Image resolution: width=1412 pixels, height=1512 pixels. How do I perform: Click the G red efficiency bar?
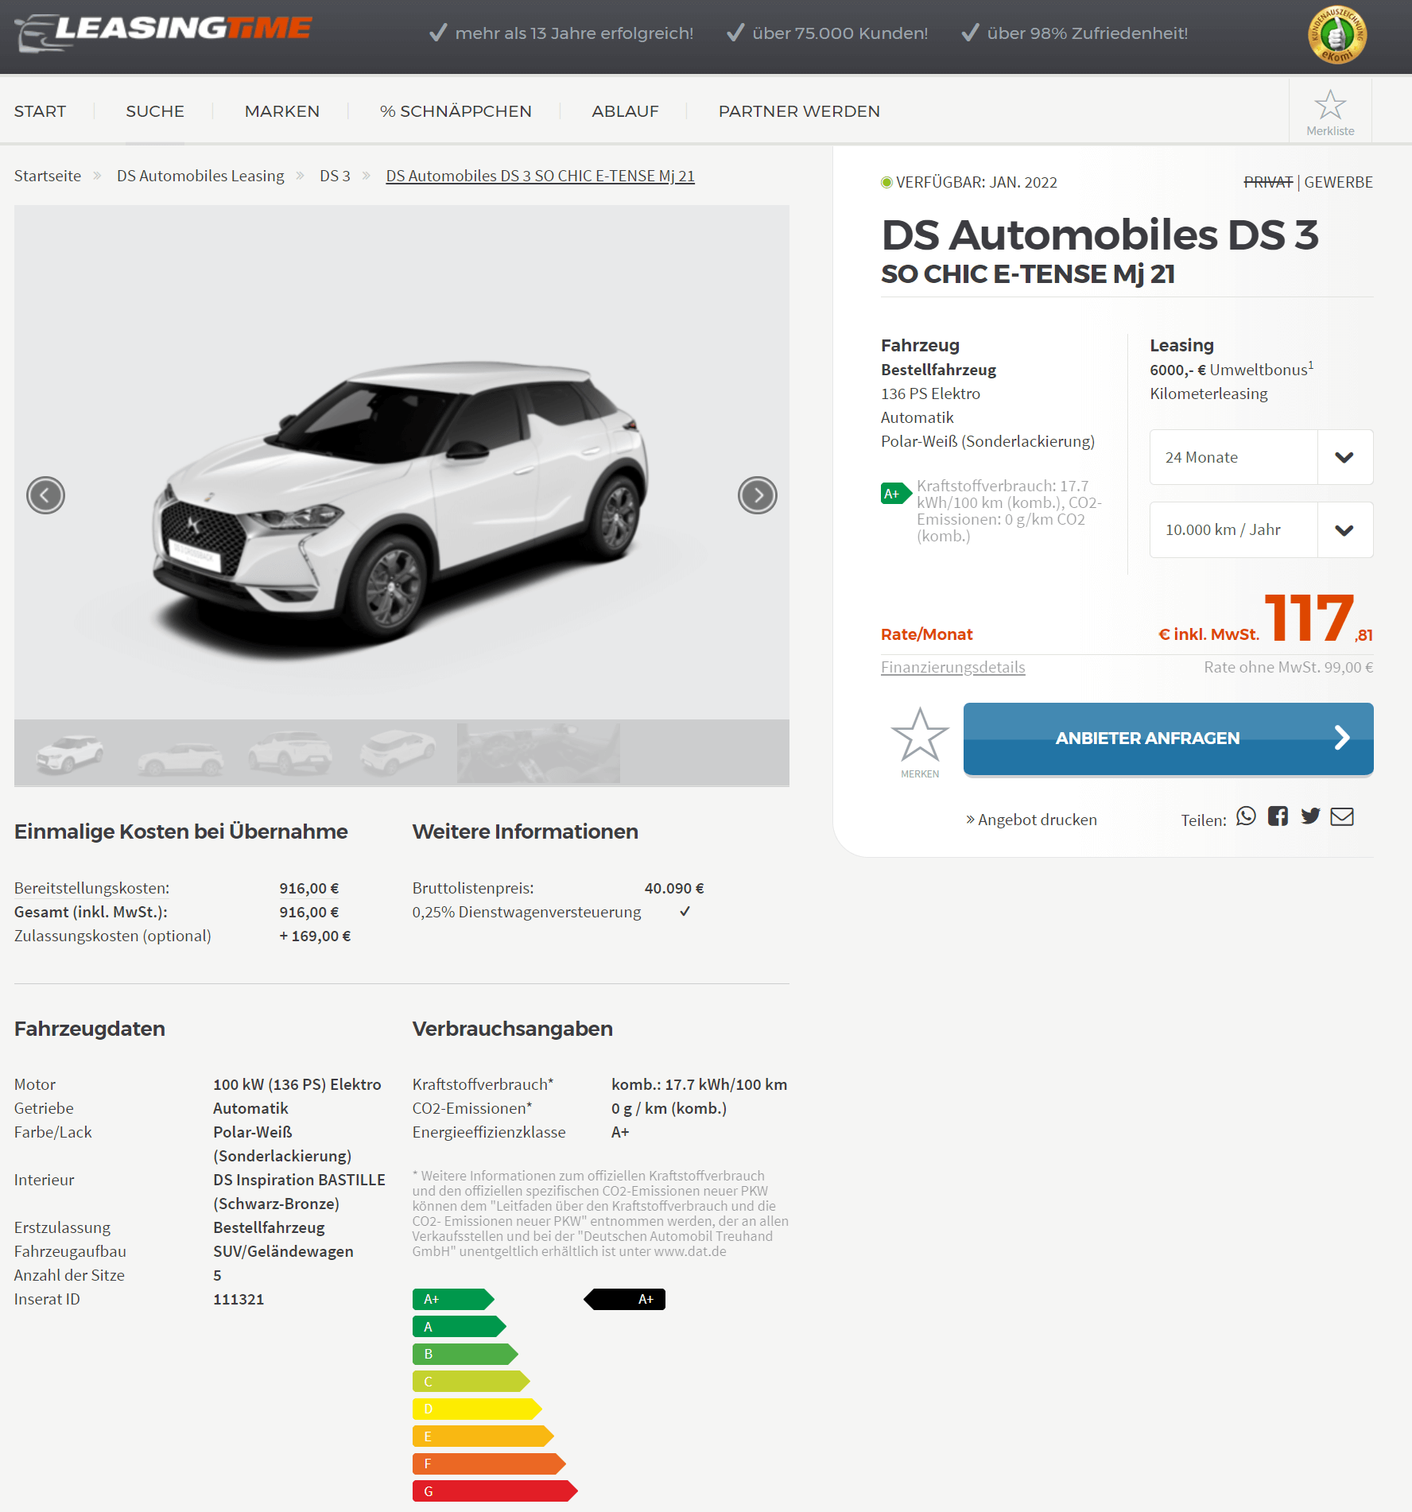[495, 1491]
